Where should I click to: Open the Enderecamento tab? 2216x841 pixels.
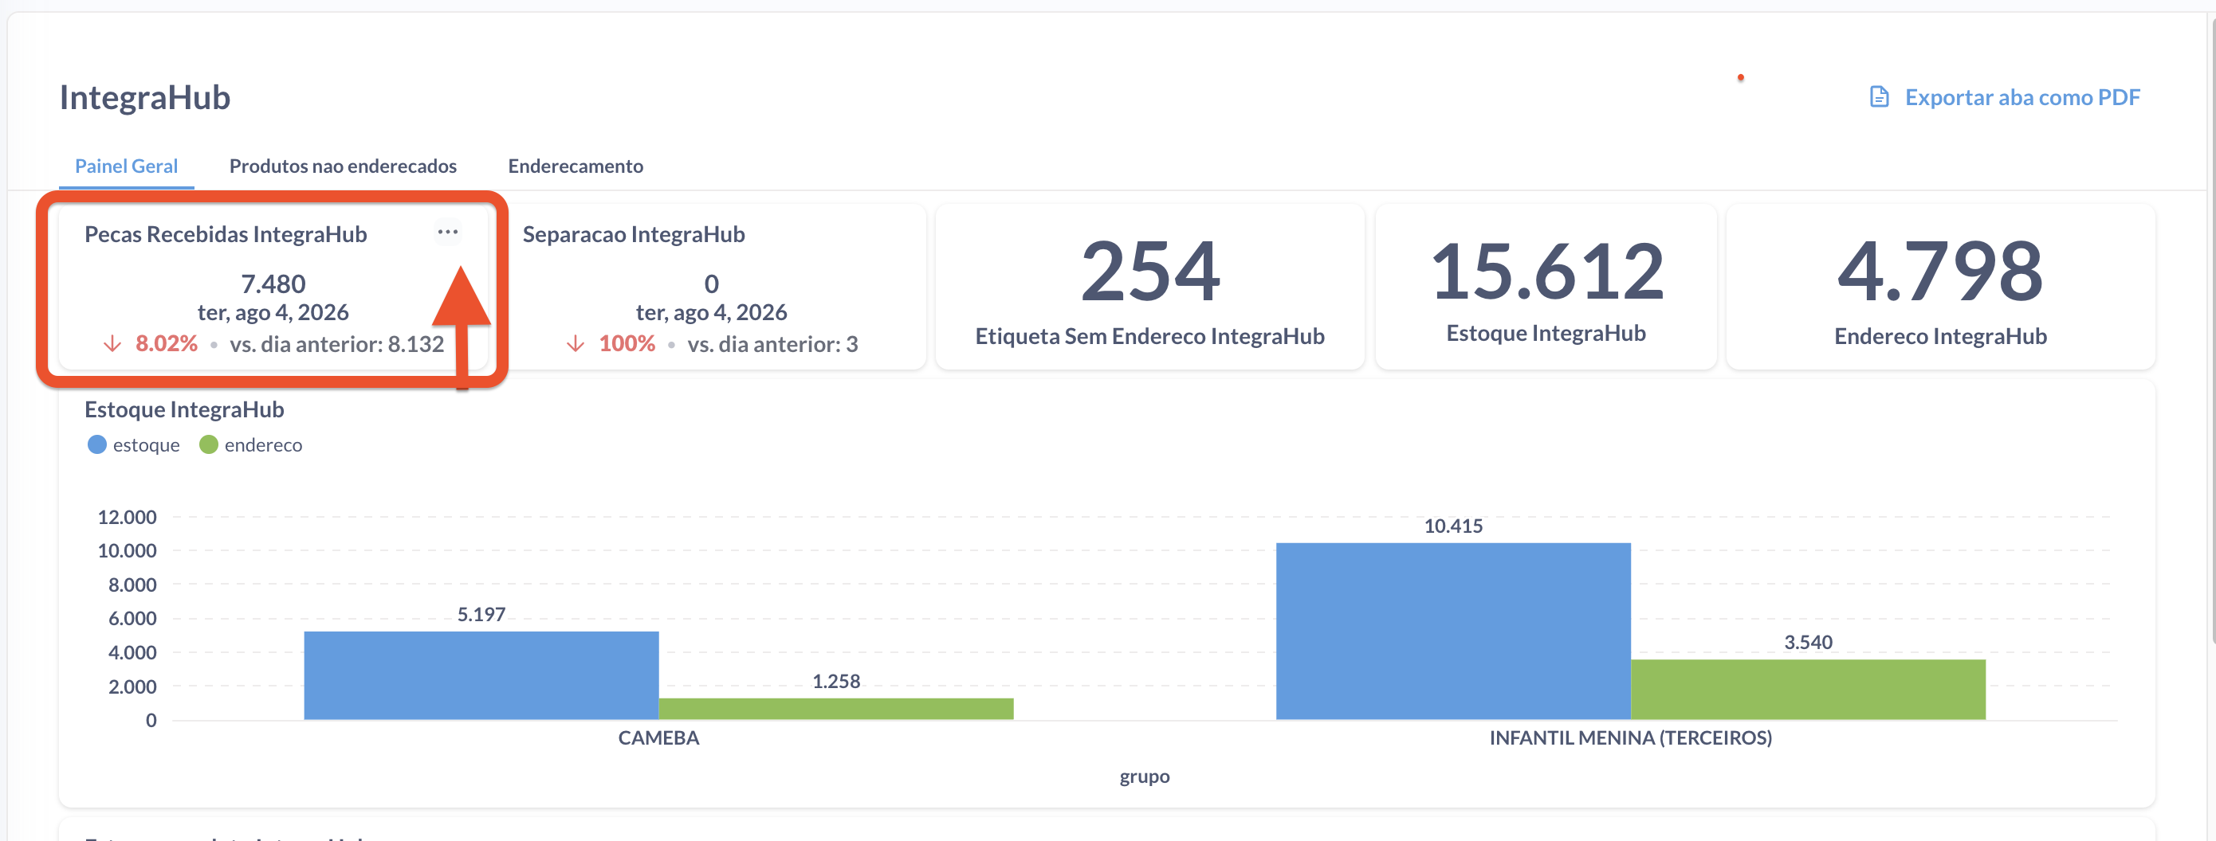[576, 166]
